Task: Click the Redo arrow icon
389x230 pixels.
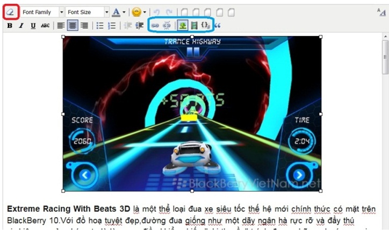Action: [x=169, y=12]
